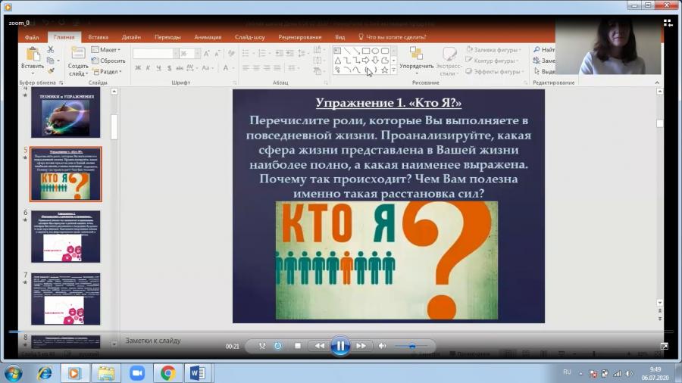682x383 pixels.
Task: Select slide 6 thumbnail in the panel
Action: (x=66, y=237)
